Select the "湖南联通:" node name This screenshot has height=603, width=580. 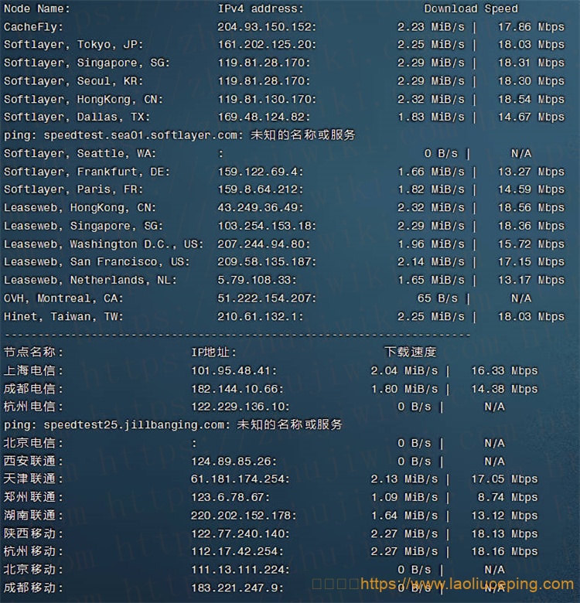(x=33, y=516)
